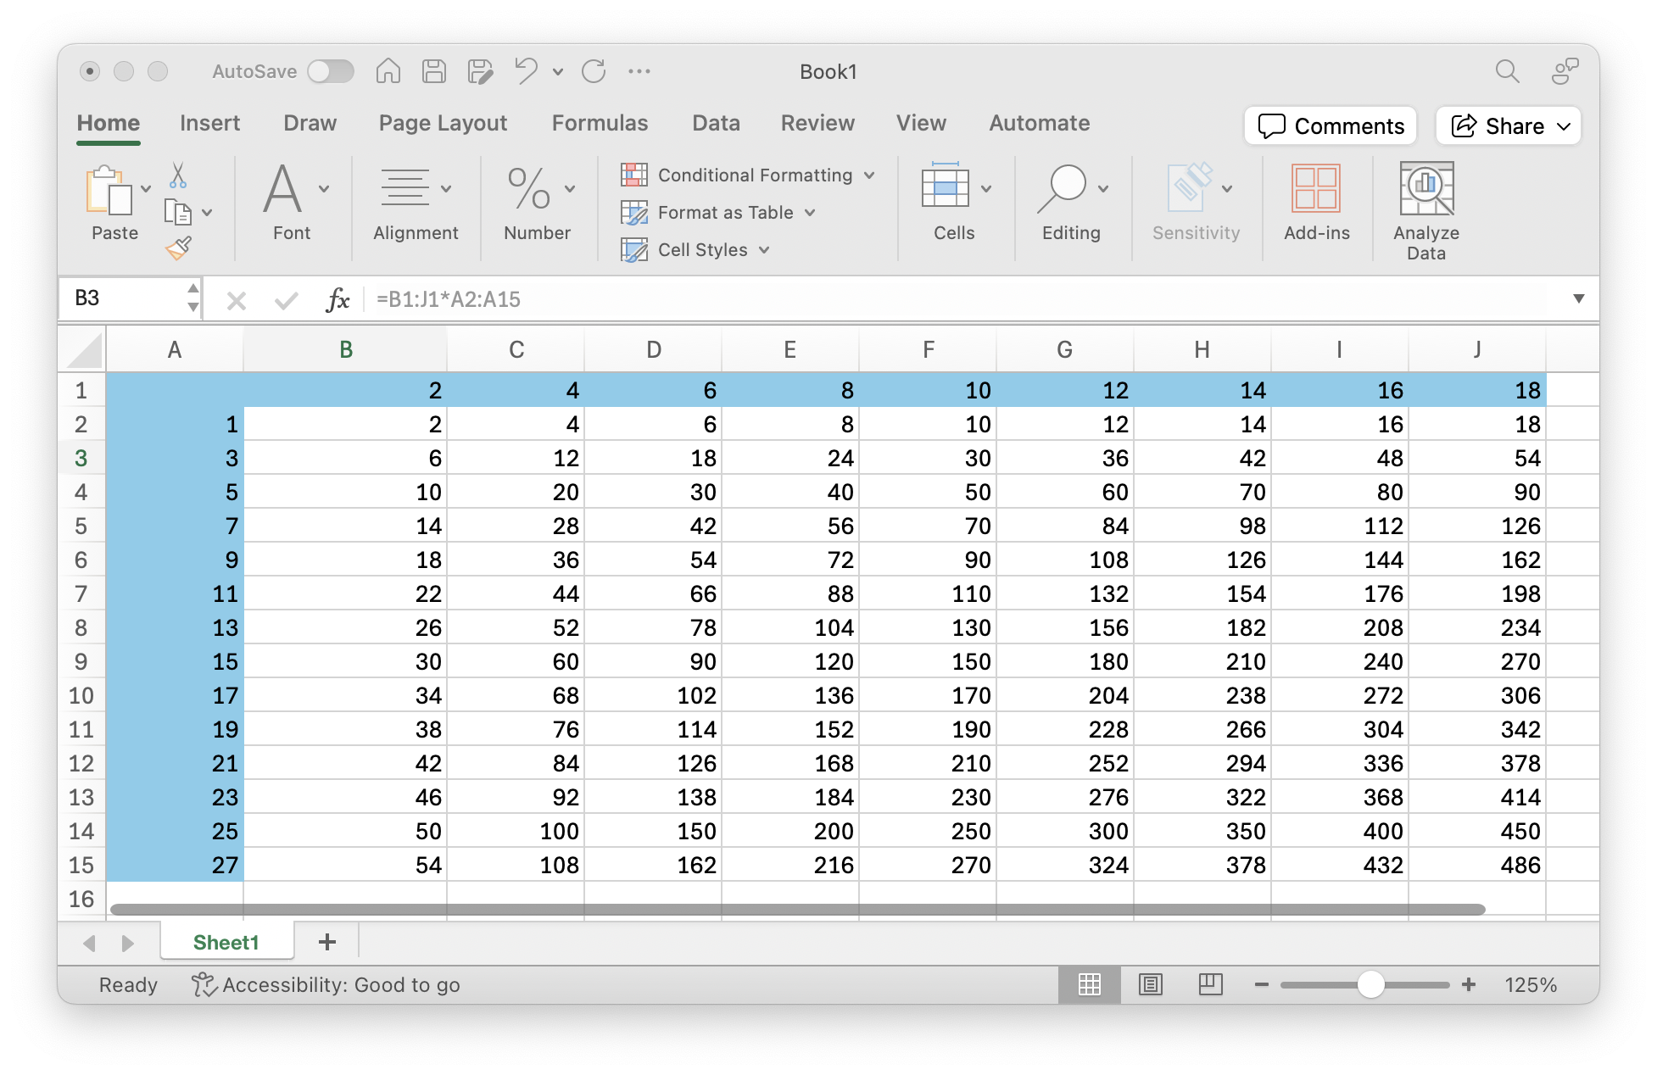Toggle the AutoSave switch on
This screenshot has width=1657, height=1075.
331,71
